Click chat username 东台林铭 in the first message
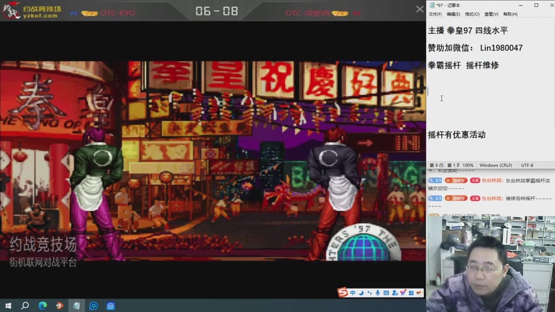This screenshot has width=555, height=312. [x=492, y=180]
